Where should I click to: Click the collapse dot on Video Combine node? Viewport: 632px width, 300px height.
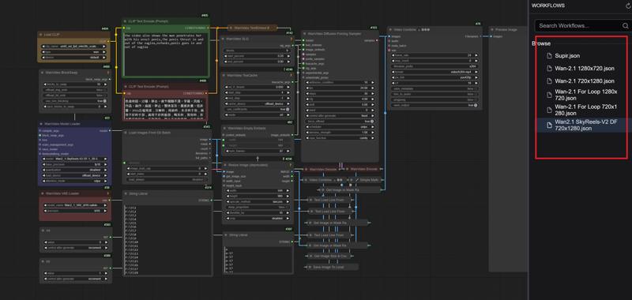point(390,30)
